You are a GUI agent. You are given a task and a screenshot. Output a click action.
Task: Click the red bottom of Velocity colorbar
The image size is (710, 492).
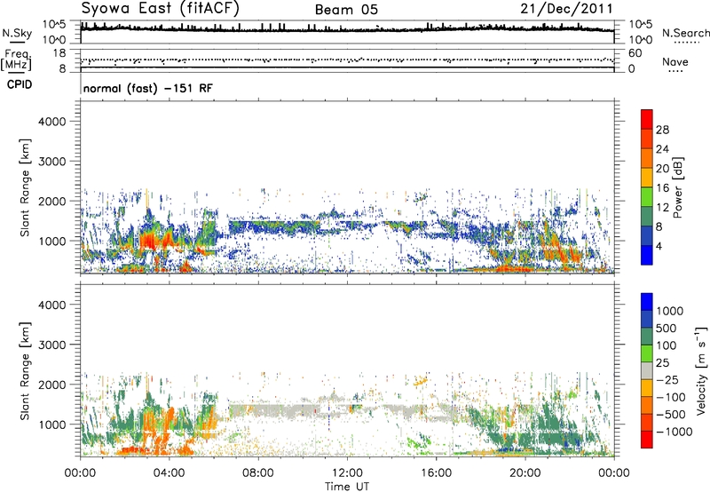click(x=647, y=440)
